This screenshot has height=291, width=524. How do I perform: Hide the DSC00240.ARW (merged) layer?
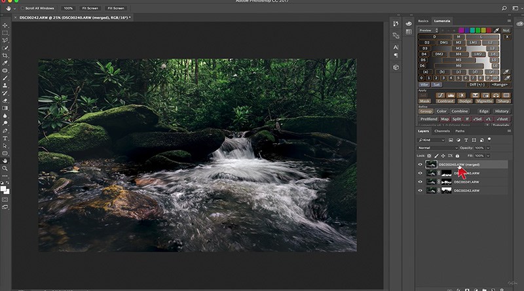pyautogui.click(x=420, y=165)
